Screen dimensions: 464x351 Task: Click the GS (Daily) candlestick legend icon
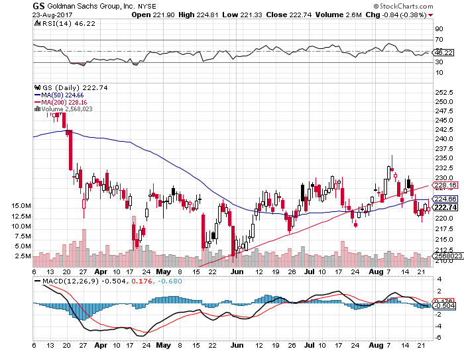[38, 87]
